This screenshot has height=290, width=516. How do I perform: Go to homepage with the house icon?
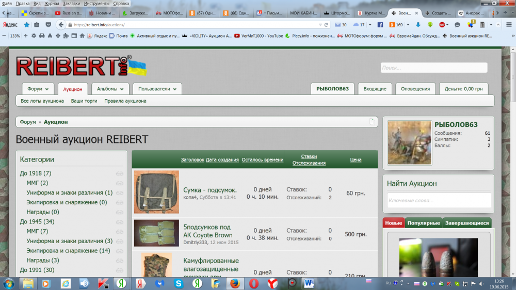click(82, 36)
